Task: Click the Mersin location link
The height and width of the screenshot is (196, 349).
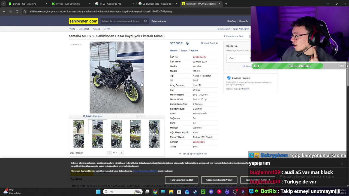Action: tap(174, 51)
